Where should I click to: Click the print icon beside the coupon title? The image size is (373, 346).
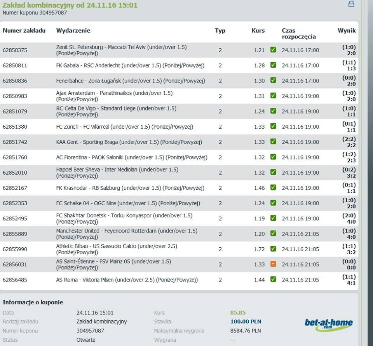(351, 3)
